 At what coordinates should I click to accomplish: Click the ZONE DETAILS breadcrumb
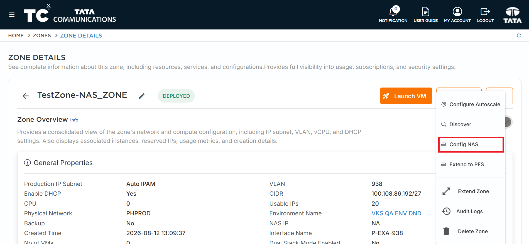(81, 36)
